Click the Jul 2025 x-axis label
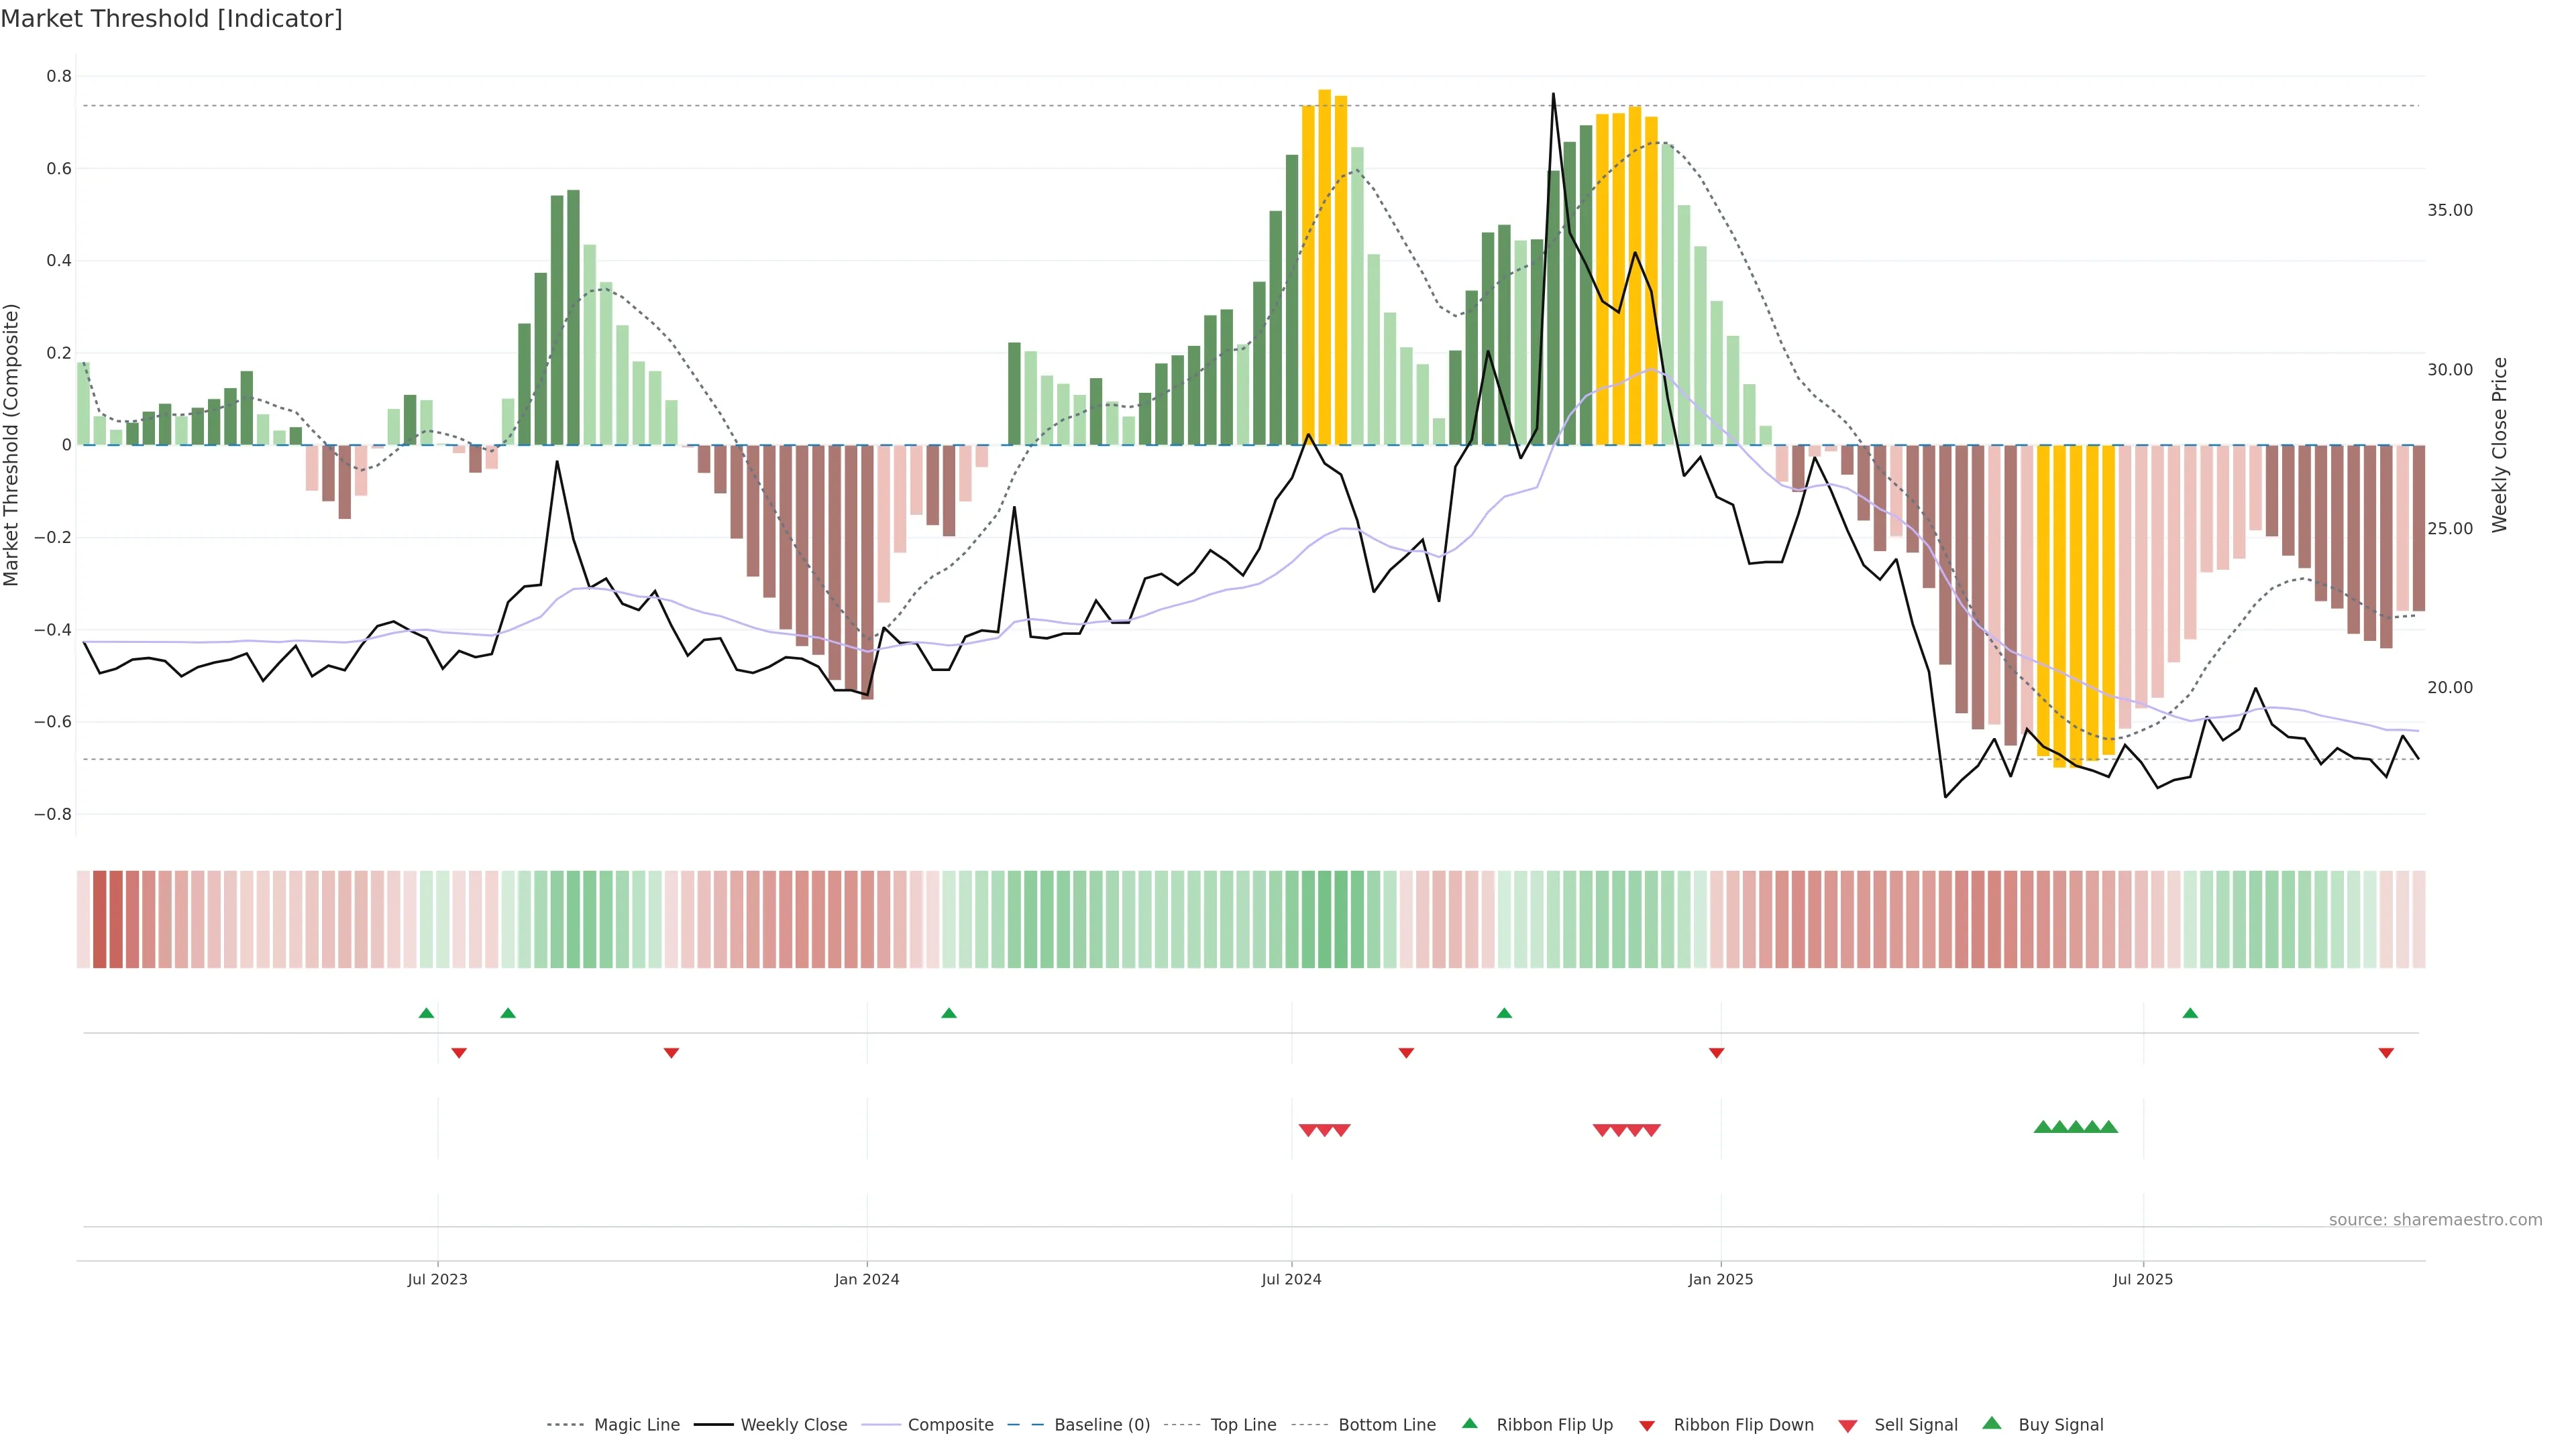The height and width of the screenshot is (1448, 2576). 2142,1279
